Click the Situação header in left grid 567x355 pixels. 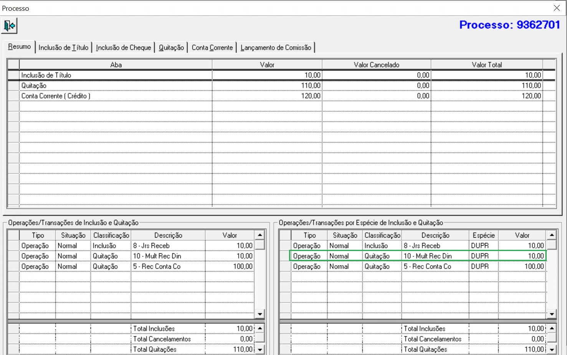point(73,235)
